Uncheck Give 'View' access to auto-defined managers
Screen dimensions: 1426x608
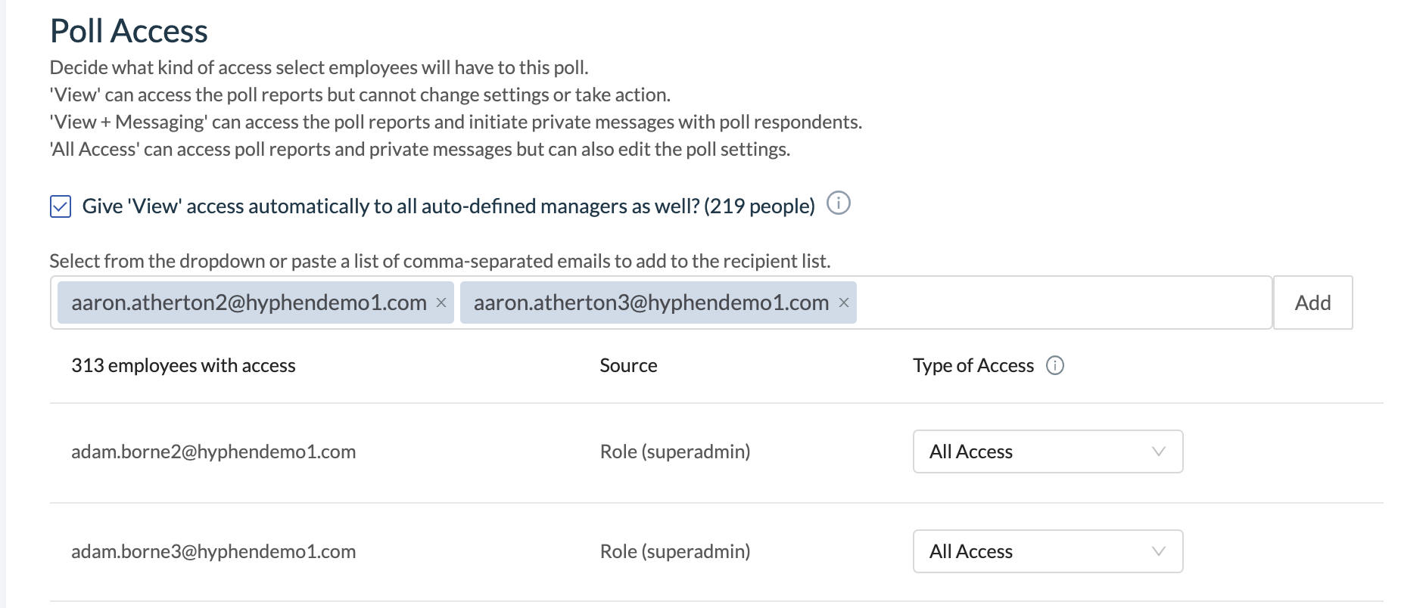(x=61, y=206)
